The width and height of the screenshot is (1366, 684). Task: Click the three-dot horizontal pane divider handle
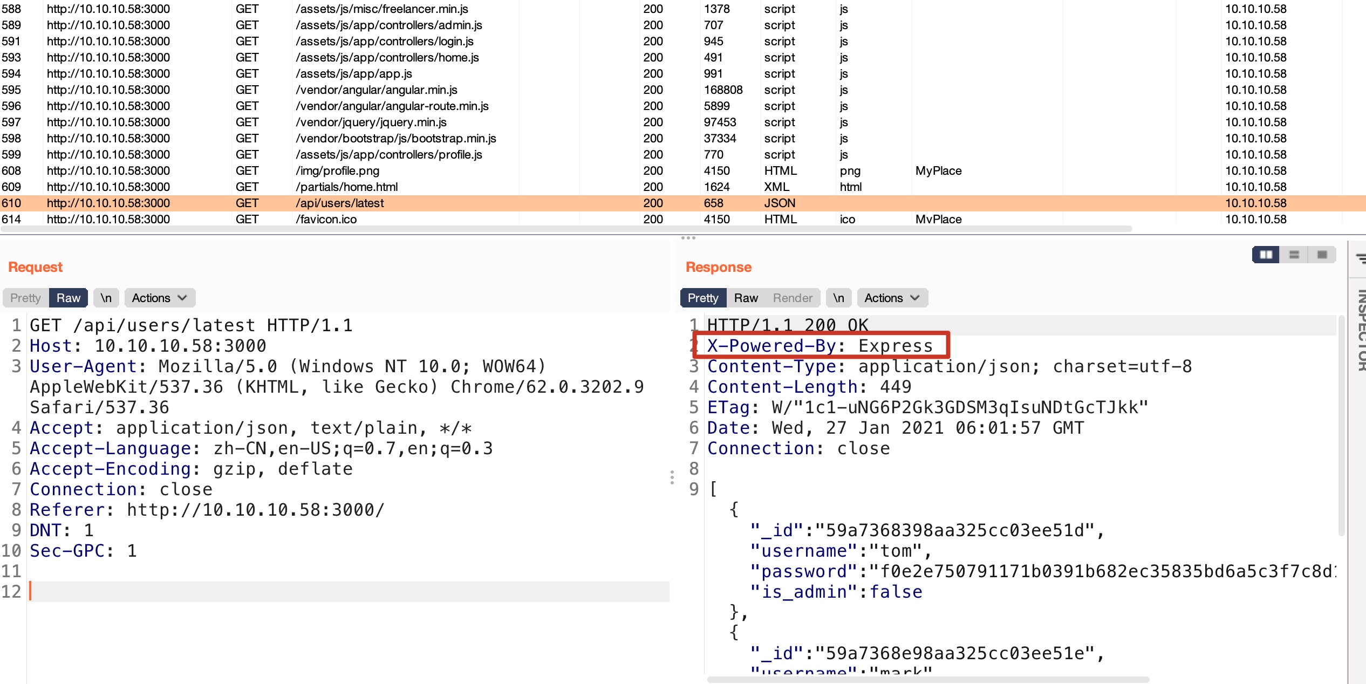pos(688,238)
